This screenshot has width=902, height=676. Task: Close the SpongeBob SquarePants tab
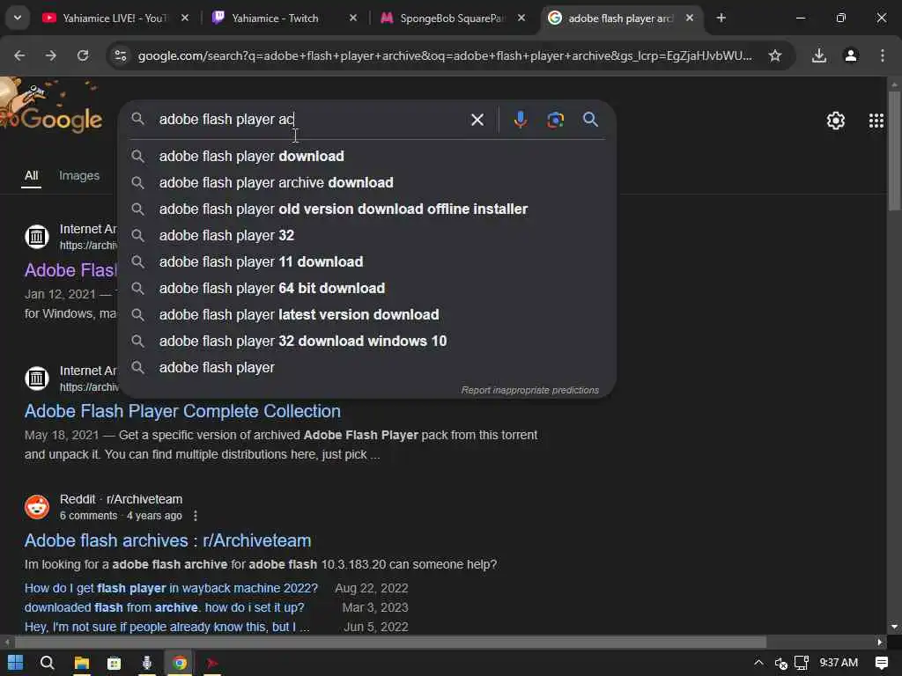521,18
